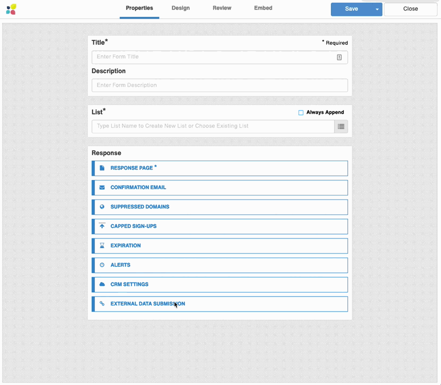This screenshot has height=385, width=441.
Task: Expand the EXTERNAL DATA SUBMISSION section
Action: (x=220, y=304)
